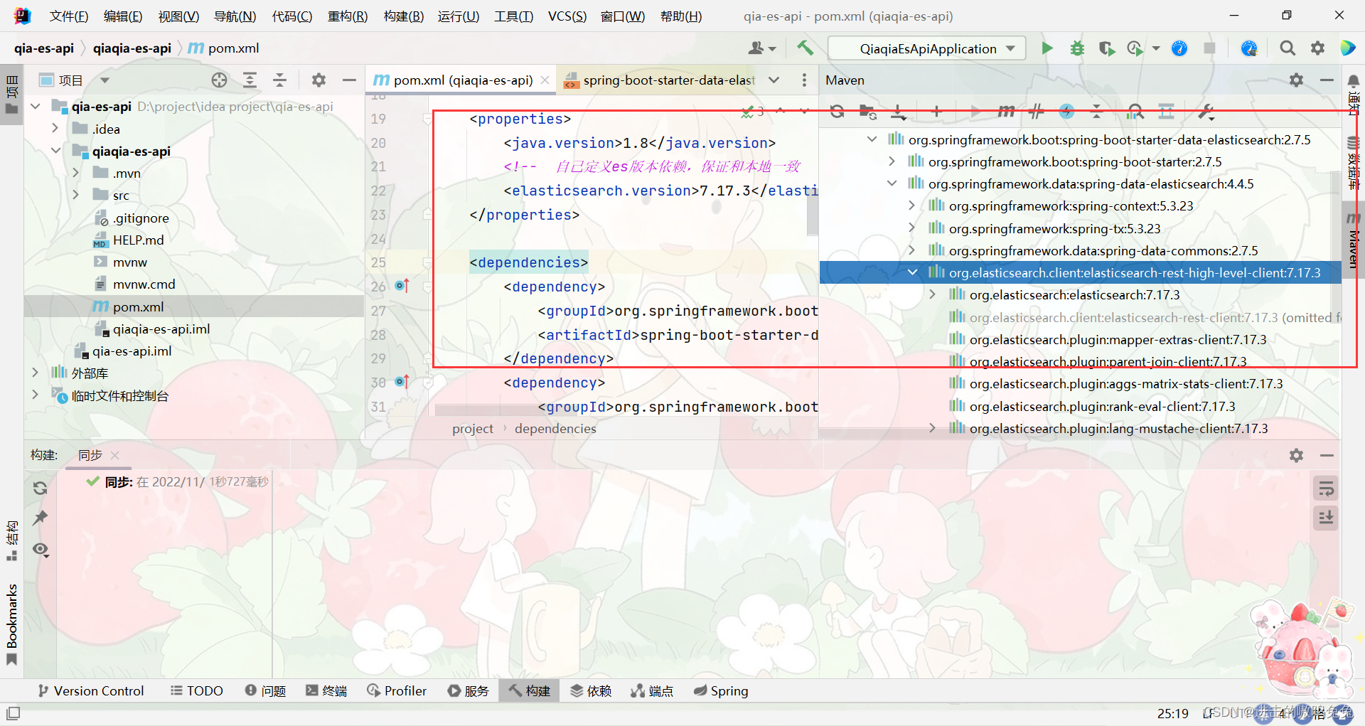Open Project view mode dropdown arrow
The width and height of the screenshot is (1365, 726).
click(x=105, y=80)
